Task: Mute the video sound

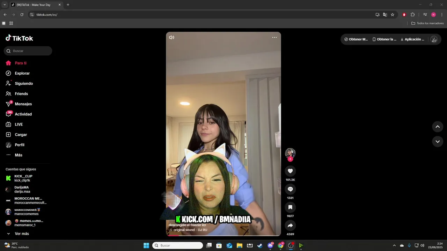Action: (171, 37)
